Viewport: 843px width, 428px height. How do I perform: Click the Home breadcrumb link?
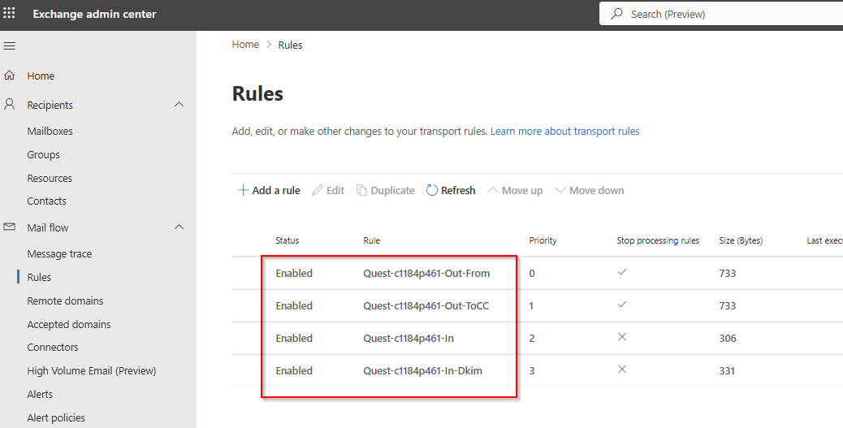point(245,45)
